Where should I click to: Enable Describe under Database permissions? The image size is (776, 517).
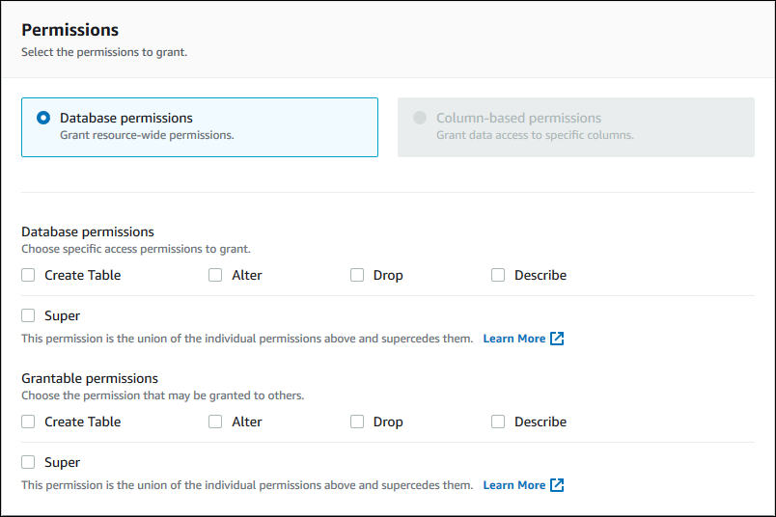[x=498, y=275]
